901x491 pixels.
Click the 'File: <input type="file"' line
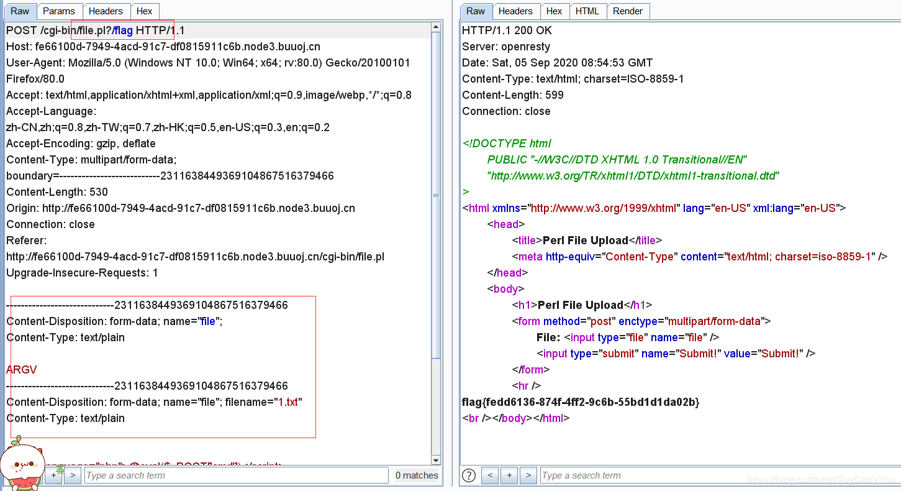628,337
